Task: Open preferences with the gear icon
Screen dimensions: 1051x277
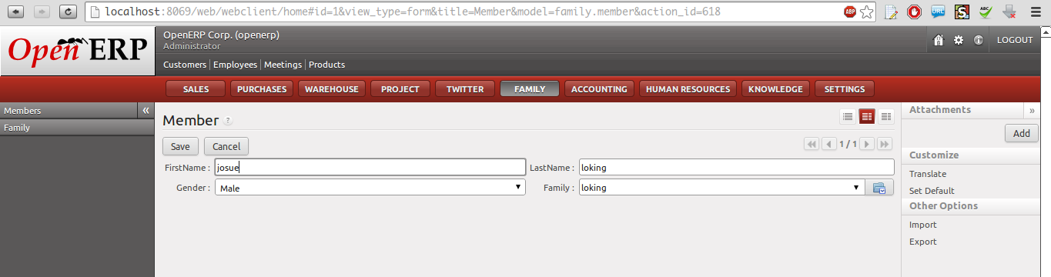Action: click(959, 40)
